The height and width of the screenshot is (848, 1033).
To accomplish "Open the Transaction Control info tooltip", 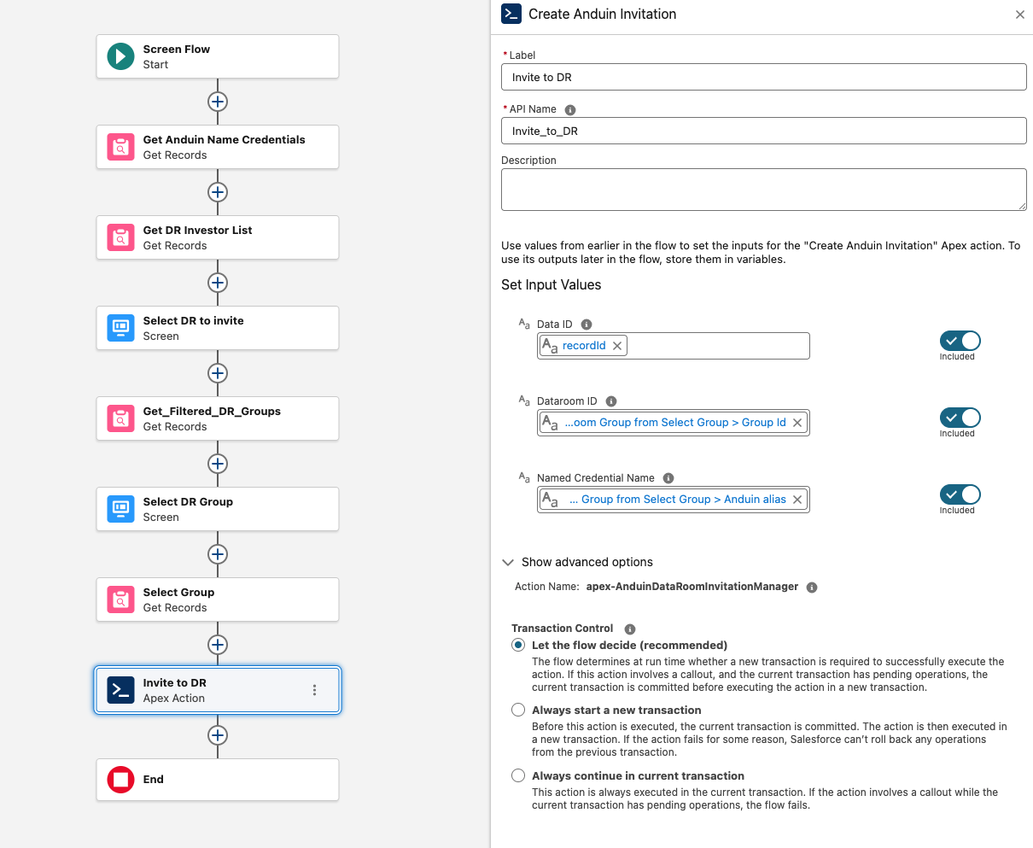I will (630, 629).
